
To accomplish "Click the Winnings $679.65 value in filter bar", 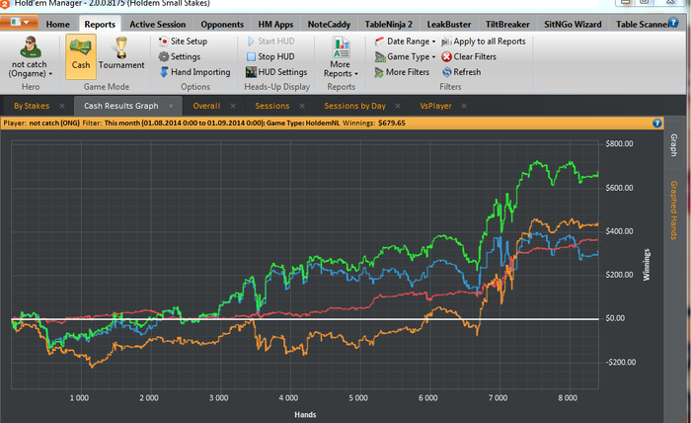I will coord(391,124).
